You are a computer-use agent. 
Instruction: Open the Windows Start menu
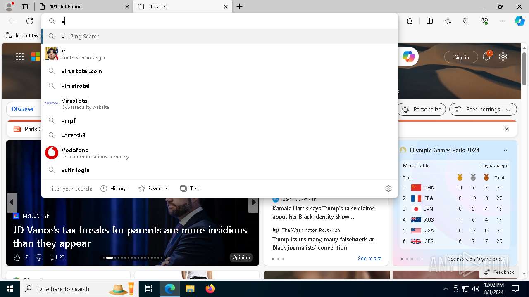point(10,289)
